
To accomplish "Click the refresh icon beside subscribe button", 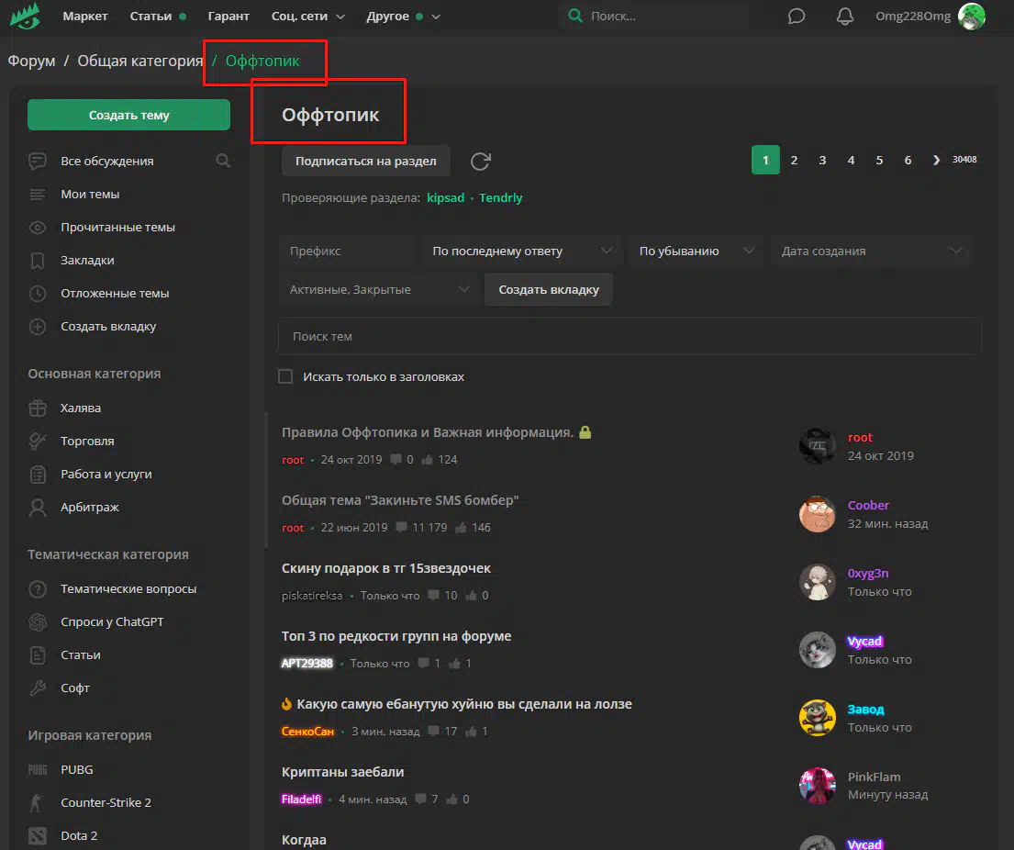I will tap(480, 162).
